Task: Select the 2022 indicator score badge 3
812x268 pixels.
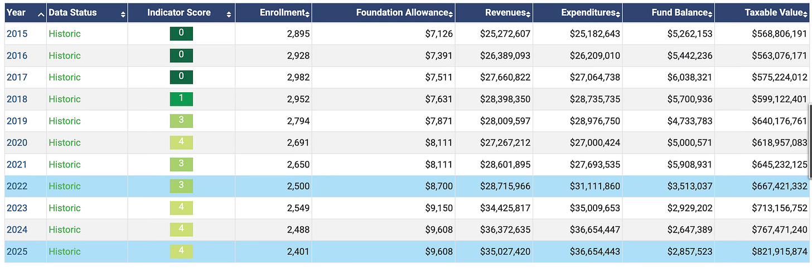Action: [x=181, y=186]
